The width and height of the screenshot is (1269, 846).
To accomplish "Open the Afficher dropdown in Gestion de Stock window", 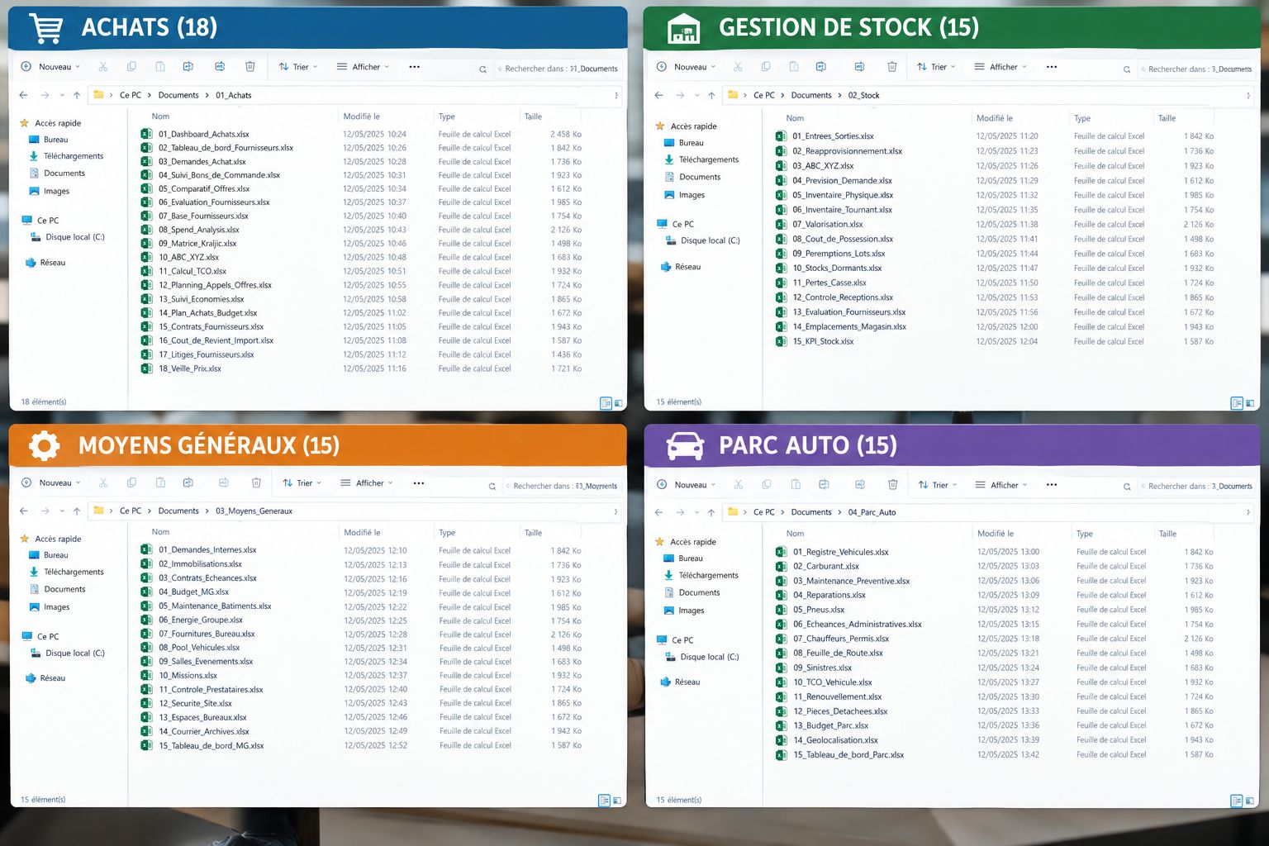I will pos(1000,67).
